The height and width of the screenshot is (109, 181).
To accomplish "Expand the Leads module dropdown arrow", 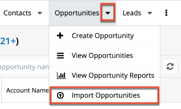I will tap(150, 13).
